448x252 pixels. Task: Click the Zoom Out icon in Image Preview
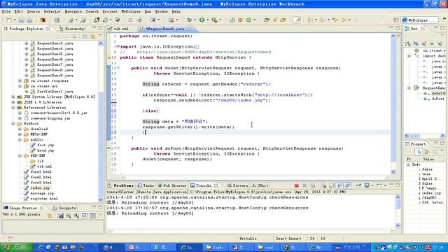69,216
